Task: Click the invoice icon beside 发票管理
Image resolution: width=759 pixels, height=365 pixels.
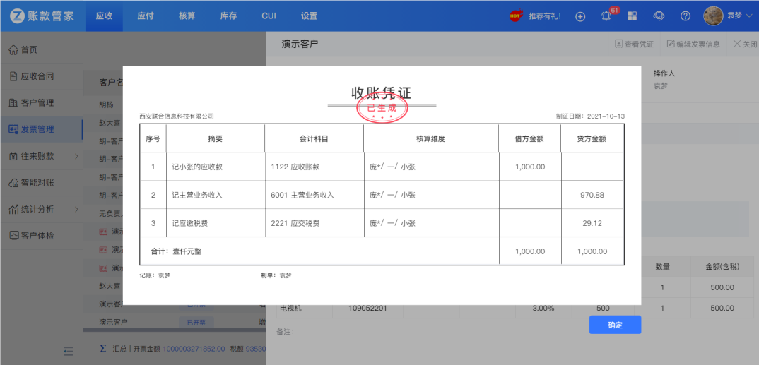Action: 13,129
